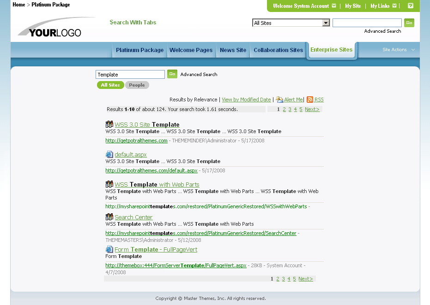Click the Go button next to All Sites selector
The width and height of the screenshot is (430, 305).
tap(409, 22)
